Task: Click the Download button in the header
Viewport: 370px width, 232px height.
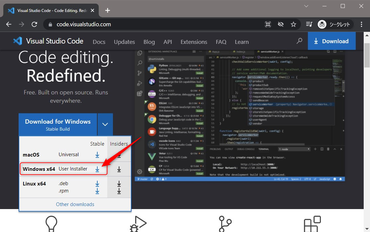Action: tap(331, 41)
